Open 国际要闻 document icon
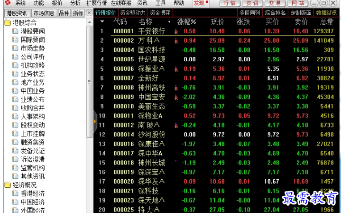341x213 pixels. click(15, 39)
